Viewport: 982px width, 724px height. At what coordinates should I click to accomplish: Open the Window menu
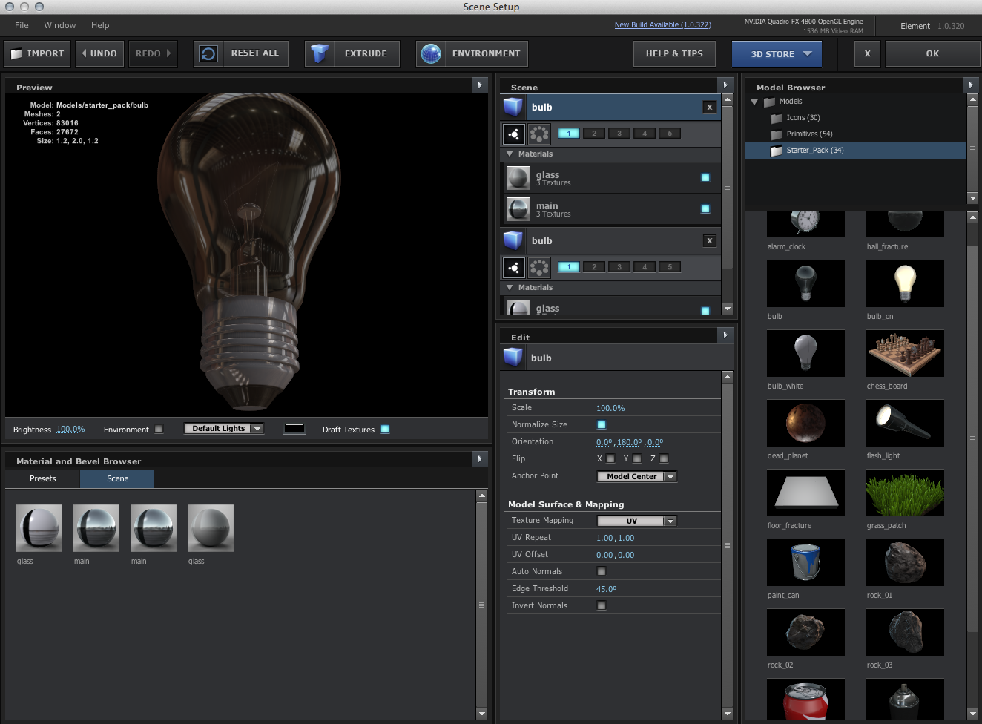coord(60,25)
